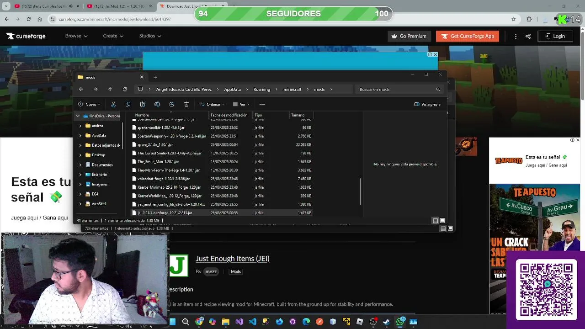Click Get CurseForge App button

467,36
